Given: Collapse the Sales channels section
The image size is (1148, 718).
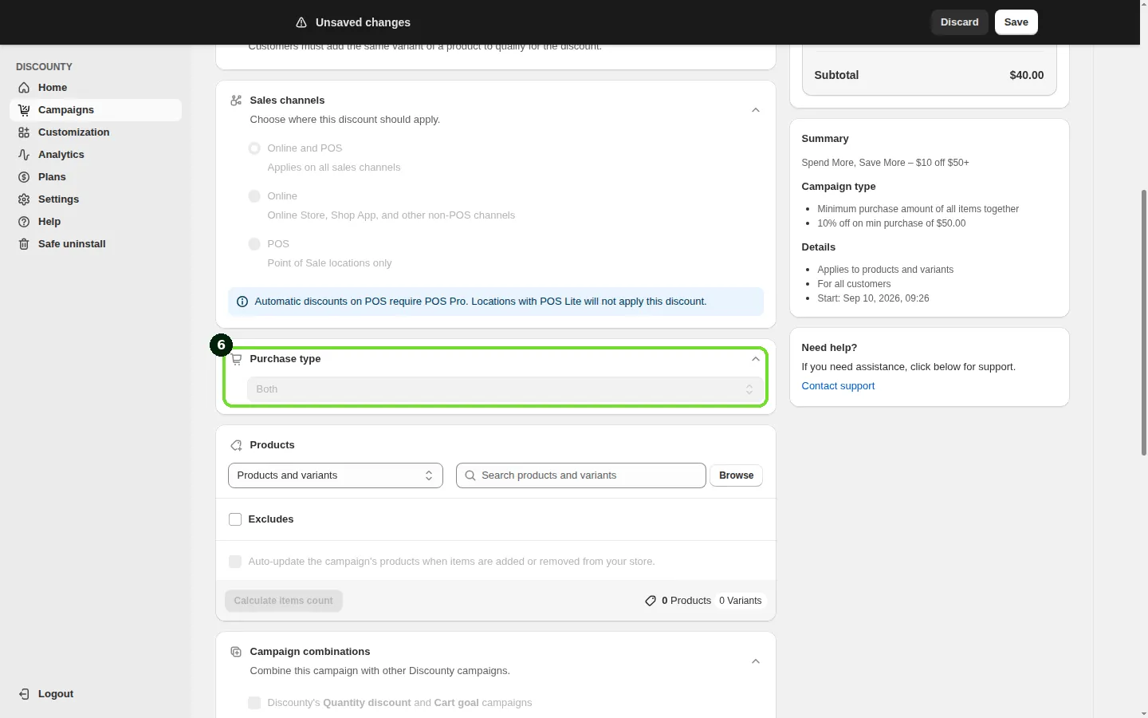Looking at the screenshot, I should point(756,110).
